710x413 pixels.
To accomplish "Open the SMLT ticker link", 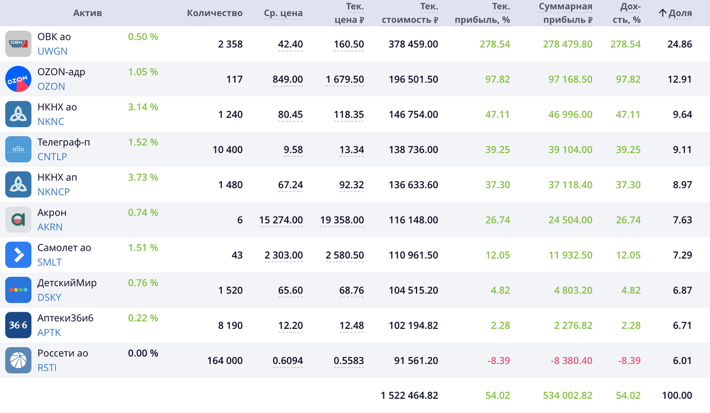I will (x=50, y=263).
